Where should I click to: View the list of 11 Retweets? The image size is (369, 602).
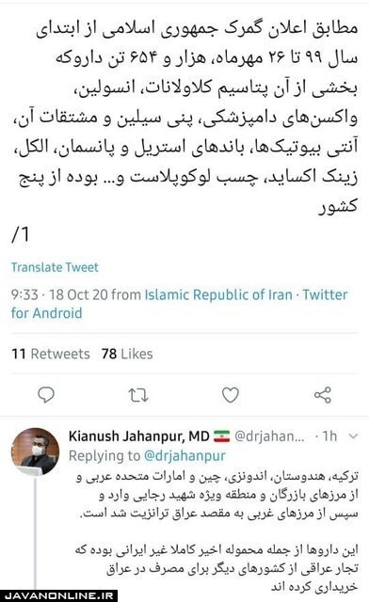click(50, 354)
